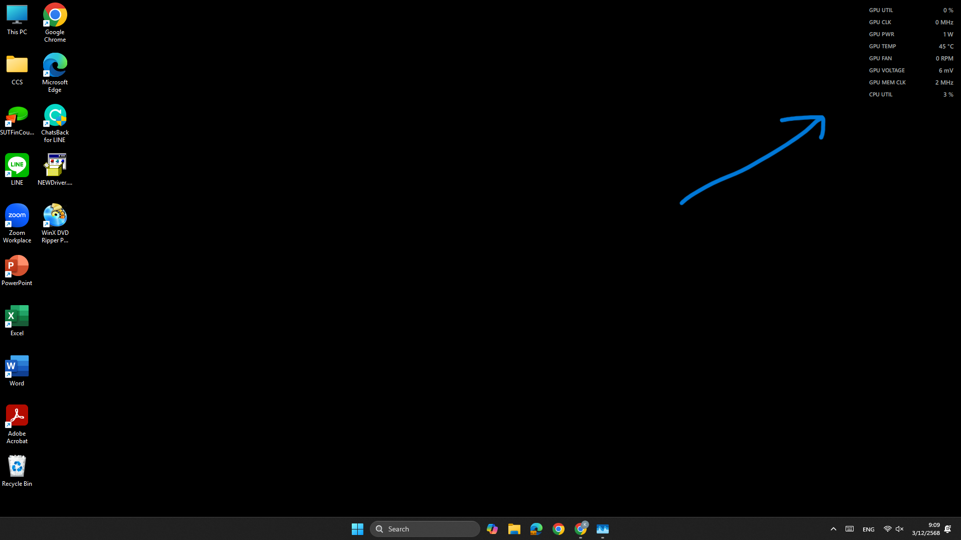Unmute the speaker volume icon
Screen dimensions: 961x540
900,529
